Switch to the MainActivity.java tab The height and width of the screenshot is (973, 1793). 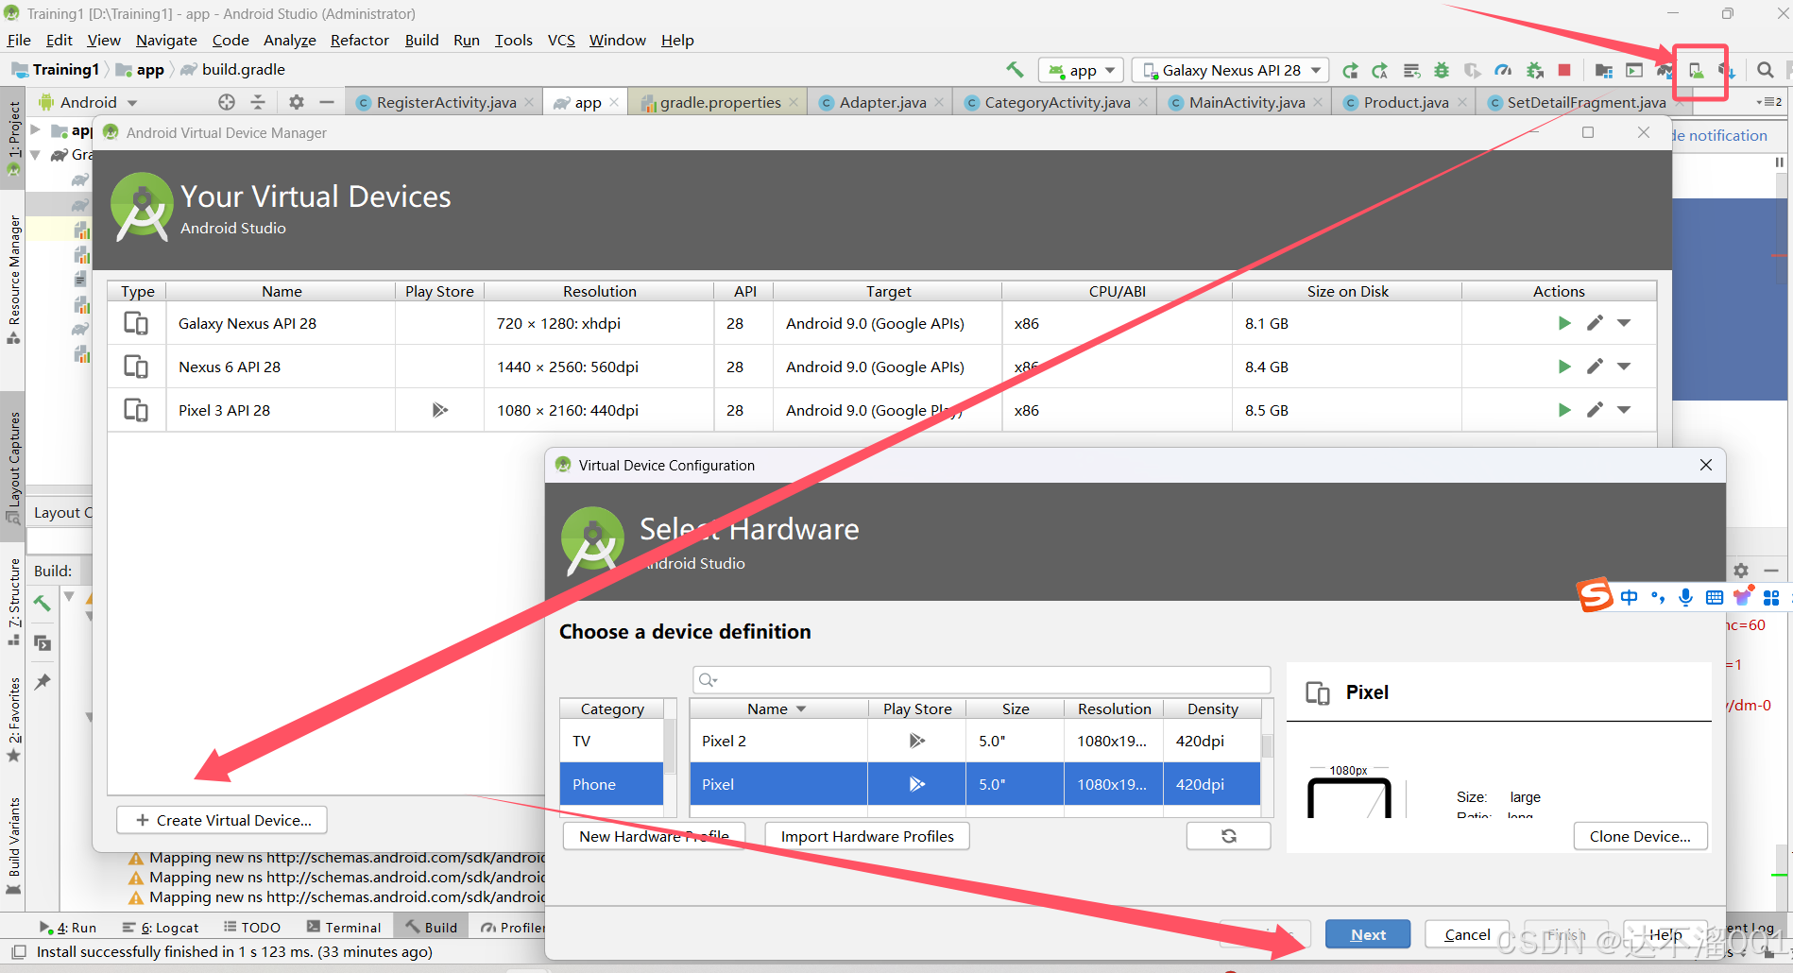[x=1246, y=102]
